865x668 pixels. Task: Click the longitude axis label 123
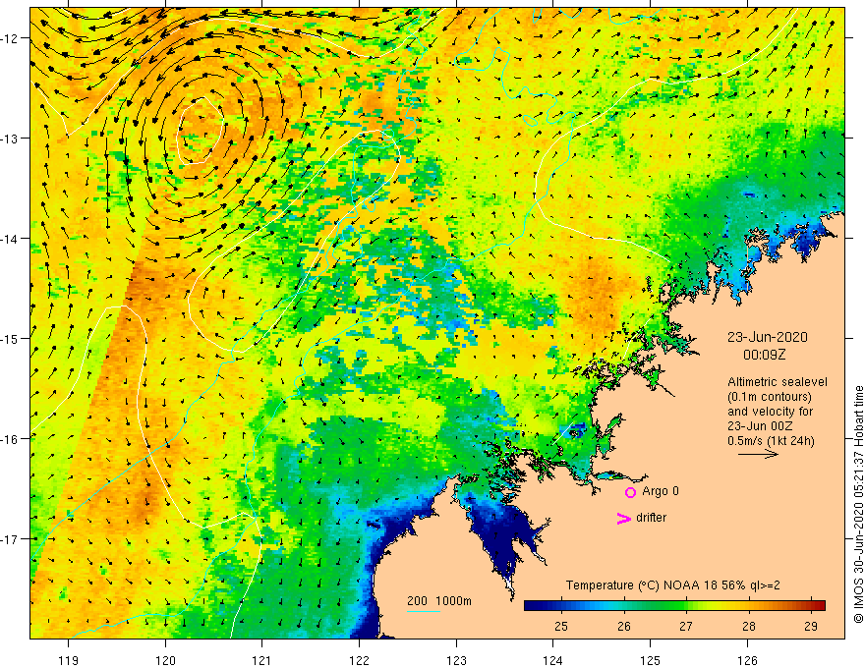coord(456,660)
